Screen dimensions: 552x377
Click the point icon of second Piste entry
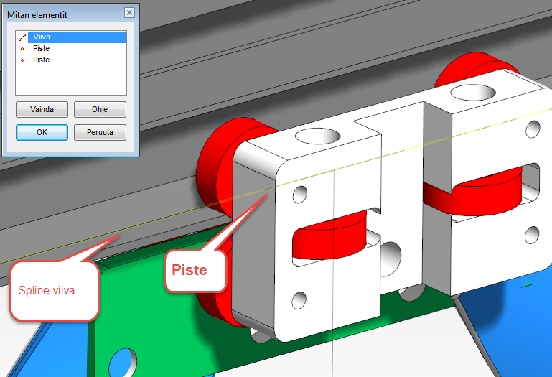23,60
